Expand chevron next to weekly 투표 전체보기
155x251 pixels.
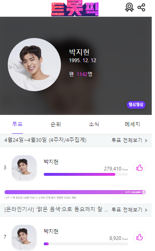(x=146, y=141)
